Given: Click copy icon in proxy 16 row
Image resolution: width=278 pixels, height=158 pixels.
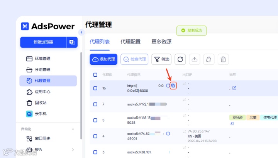Looking at the screenshot, I should tap(173, 86).
